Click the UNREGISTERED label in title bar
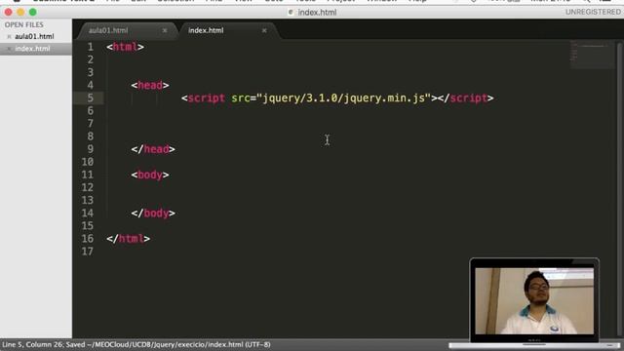The image size is (624, 351). (x=593, y=12)
